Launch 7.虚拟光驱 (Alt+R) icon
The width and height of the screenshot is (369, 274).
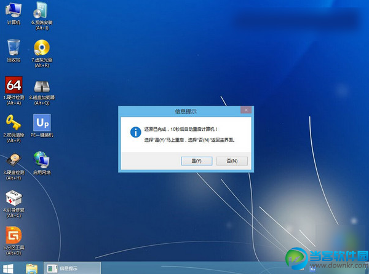pos(42,53)
